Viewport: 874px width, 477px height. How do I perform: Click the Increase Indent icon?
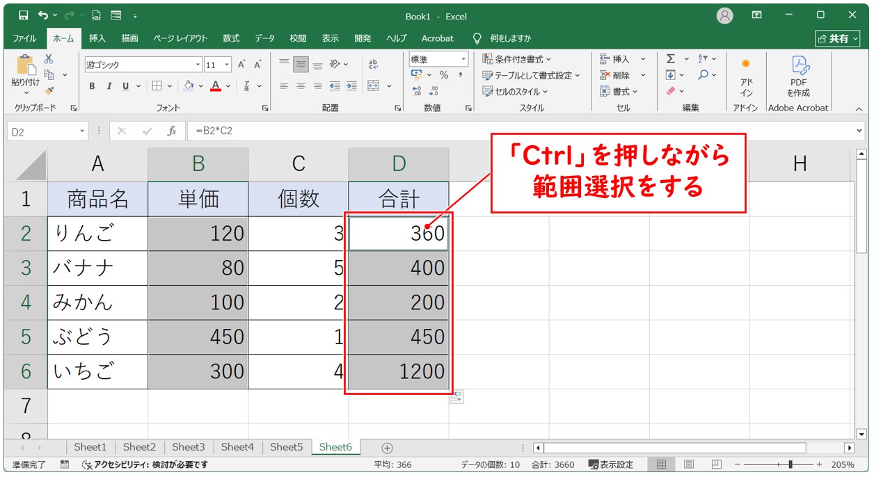point(351,86)
